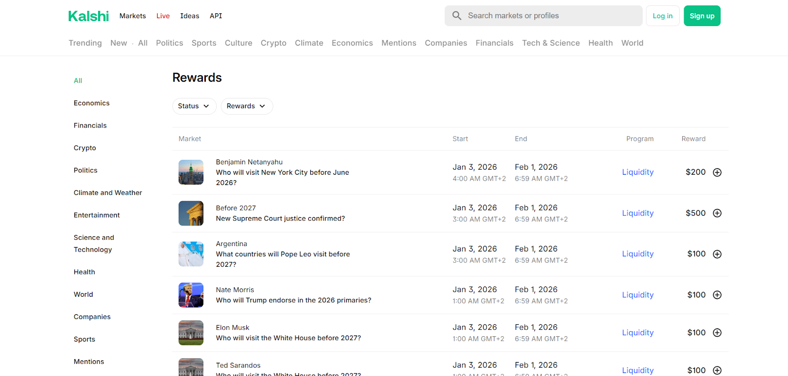Viewport: 788px width, 376px height.
Task: Open 'Who will Trump endorse' market
Action: point(294,300)
